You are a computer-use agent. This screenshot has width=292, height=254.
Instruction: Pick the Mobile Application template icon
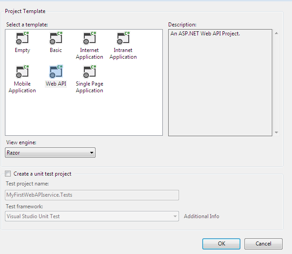(x=22, y=72)
